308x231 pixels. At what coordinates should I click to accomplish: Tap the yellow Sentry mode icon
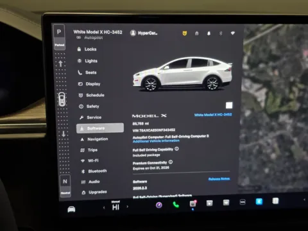pyautogui.click(x=185, y=33)
